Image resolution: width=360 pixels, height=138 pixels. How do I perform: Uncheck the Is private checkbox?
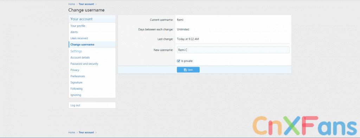(178, 61)
